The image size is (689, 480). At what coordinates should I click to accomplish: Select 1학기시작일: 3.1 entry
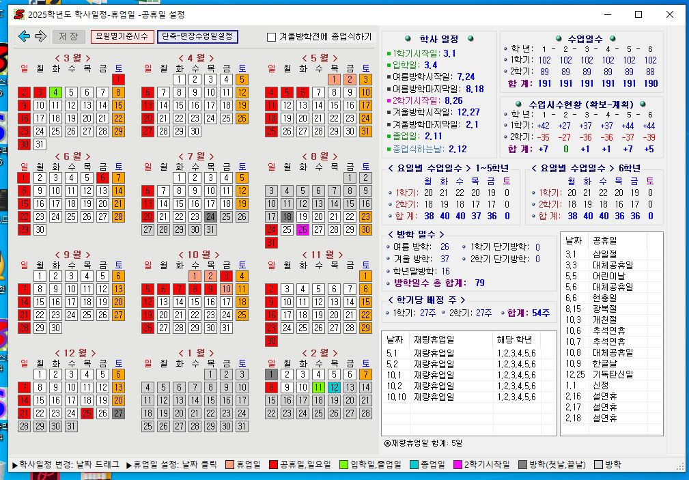pyautogui.click(x=421, y=54)
